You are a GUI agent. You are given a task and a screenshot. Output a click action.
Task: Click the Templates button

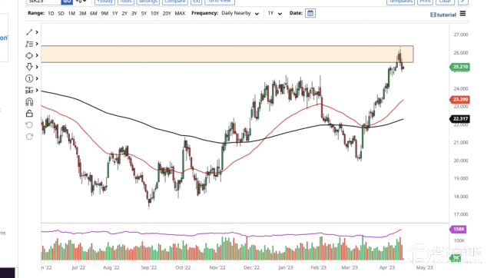[x=400, y=2]
